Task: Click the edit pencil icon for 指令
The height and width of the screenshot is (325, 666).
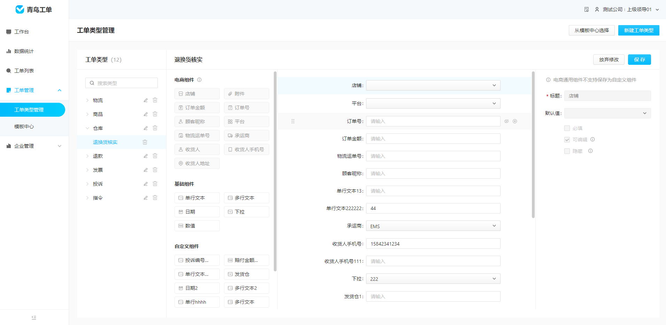Action: [x=146, y=198]
